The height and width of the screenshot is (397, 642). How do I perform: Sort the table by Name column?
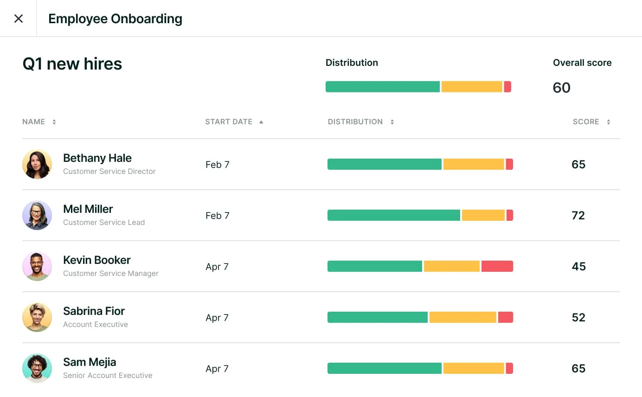click(x=54, y=122)
